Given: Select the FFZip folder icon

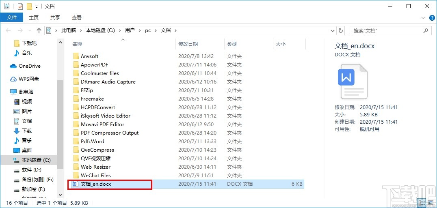Looking at the screenshot, I should (76, 90).
